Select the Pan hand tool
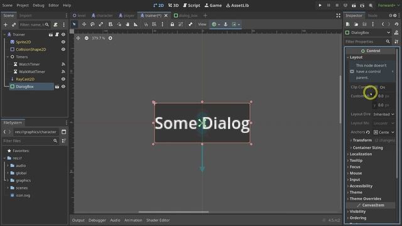 point(128,24)
